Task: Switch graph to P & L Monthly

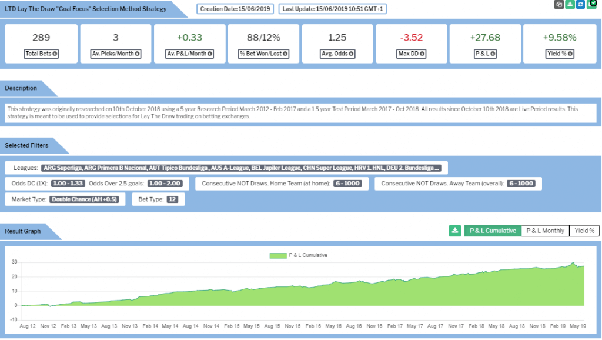Action: click(545, 231)
